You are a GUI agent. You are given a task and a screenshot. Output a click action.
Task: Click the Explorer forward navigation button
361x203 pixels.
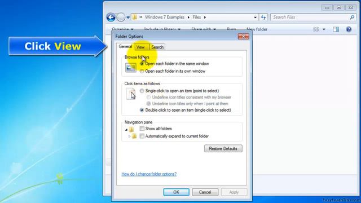121,17
